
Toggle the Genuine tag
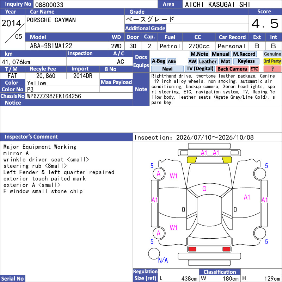pos(272,54)
